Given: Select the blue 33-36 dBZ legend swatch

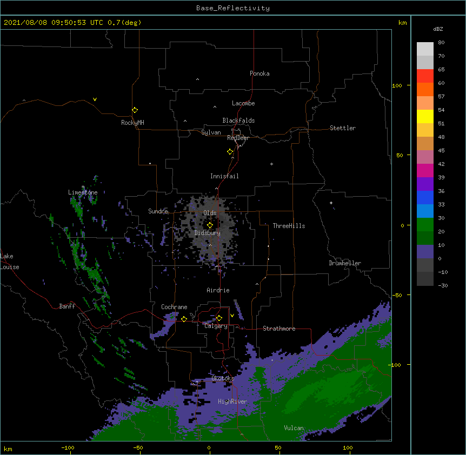Looking at the screenshot, I should tap(425, 197).
